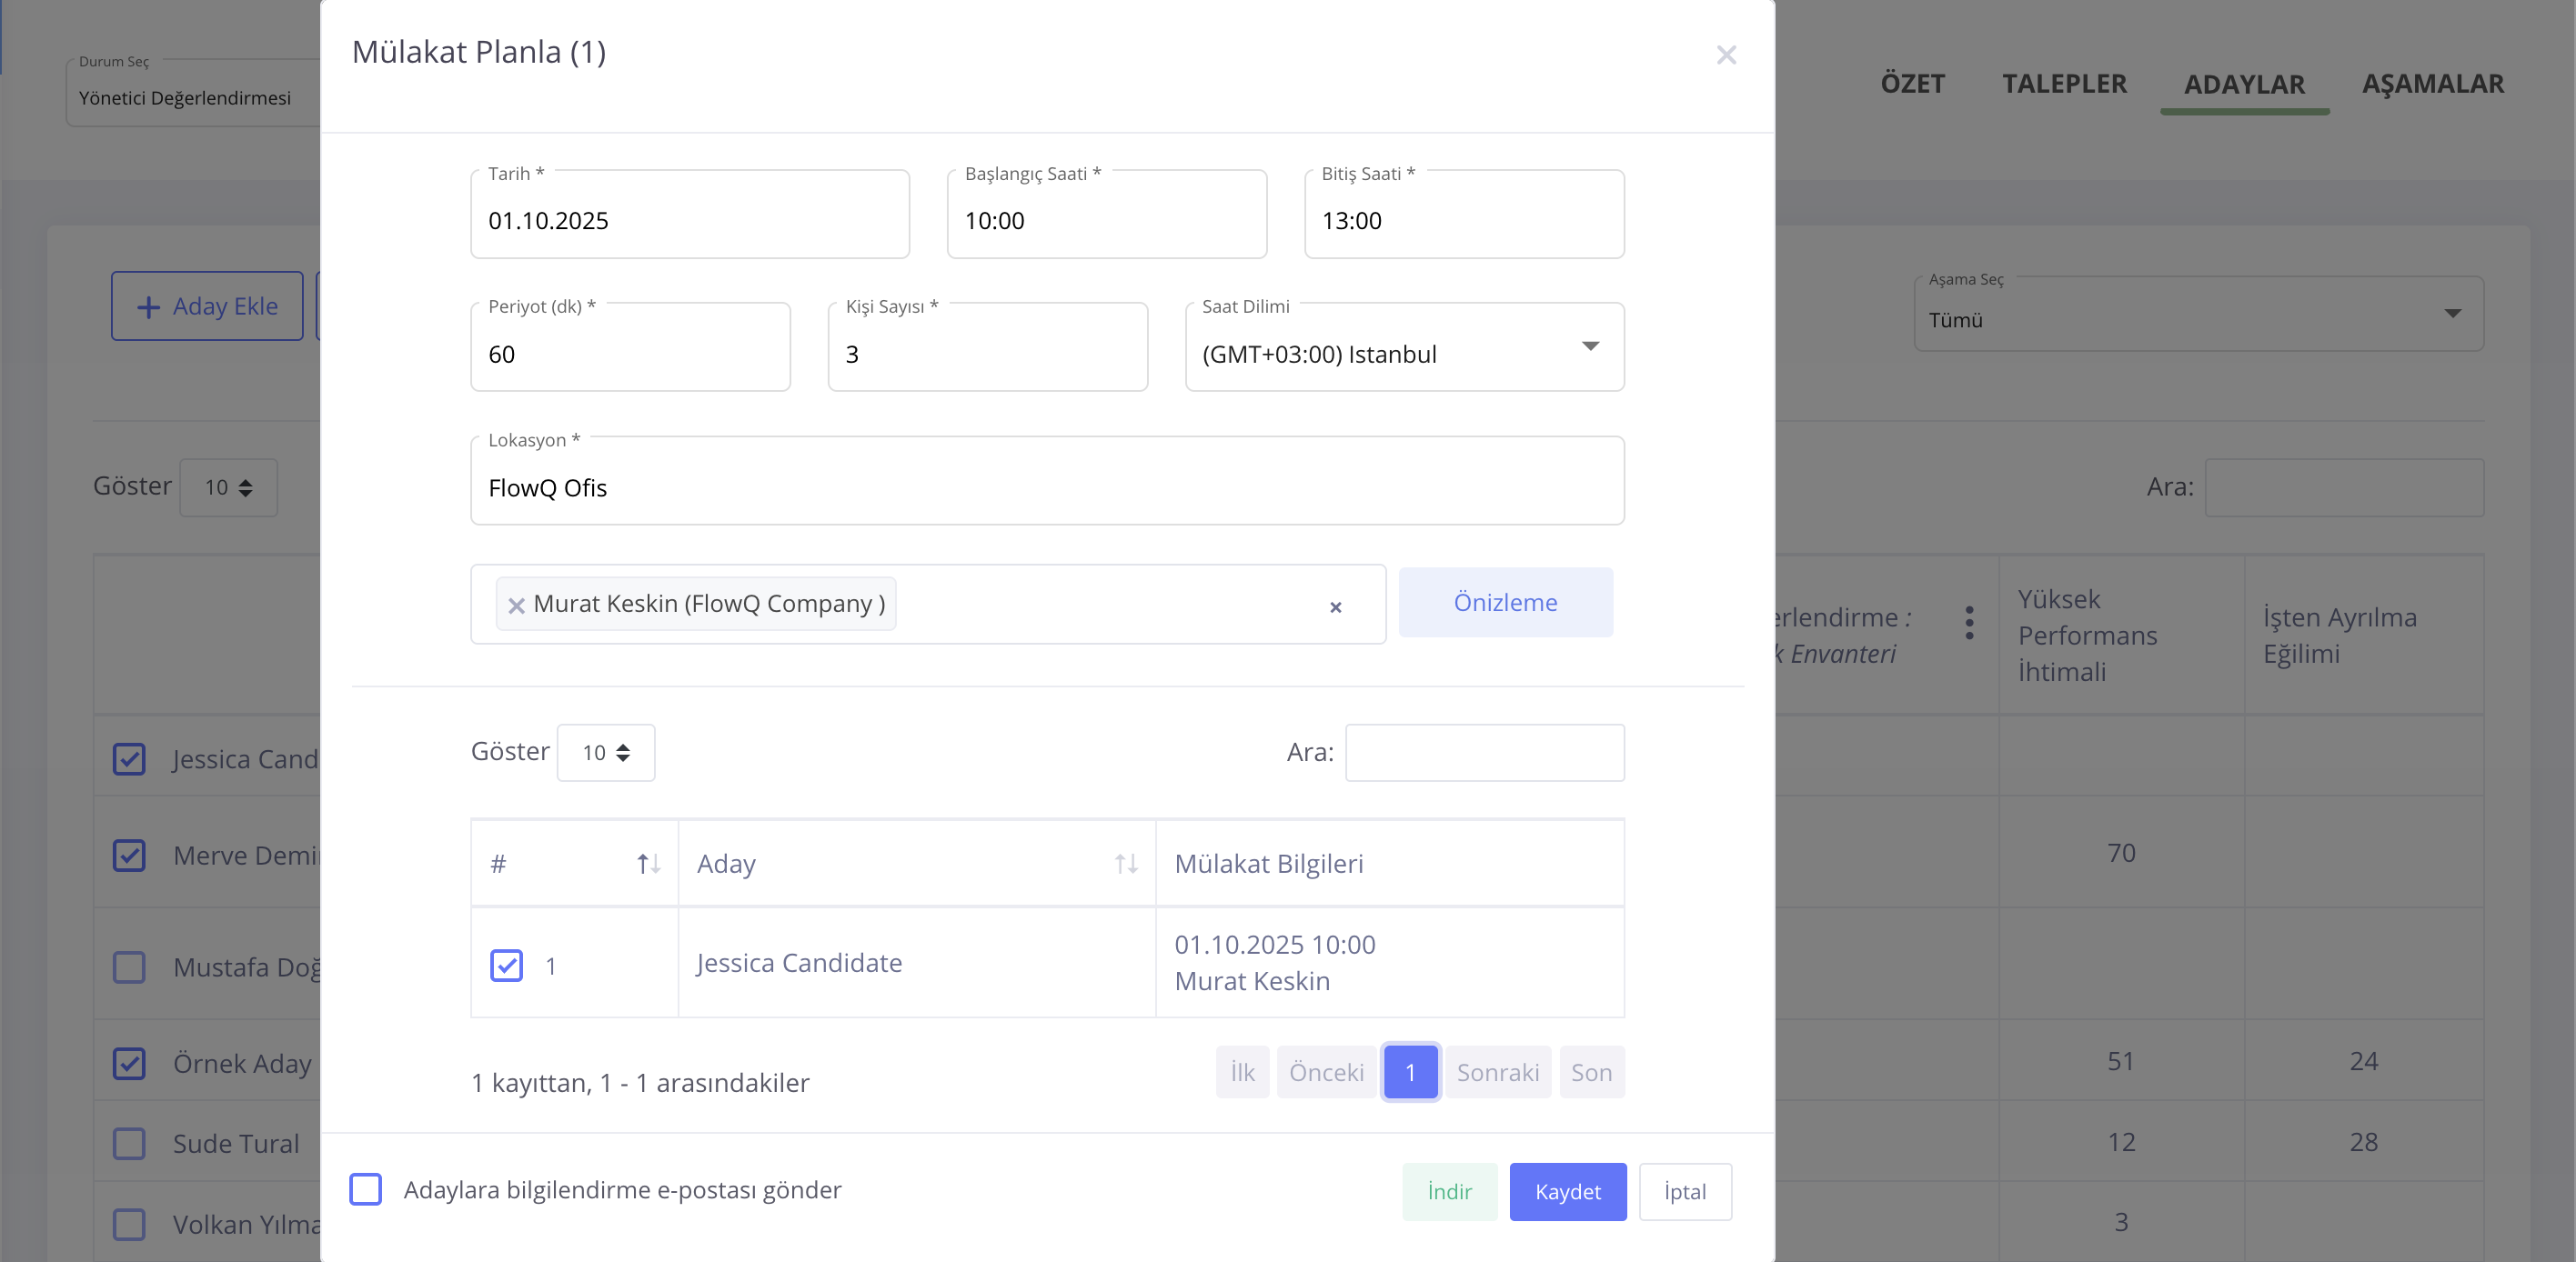Click the plus icon in Aday Ekle

(x=148, y=306)
